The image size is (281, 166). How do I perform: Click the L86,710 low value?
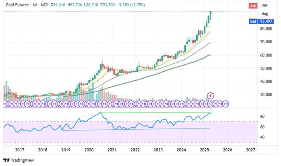pyautogui.click(x=91, y=5)
